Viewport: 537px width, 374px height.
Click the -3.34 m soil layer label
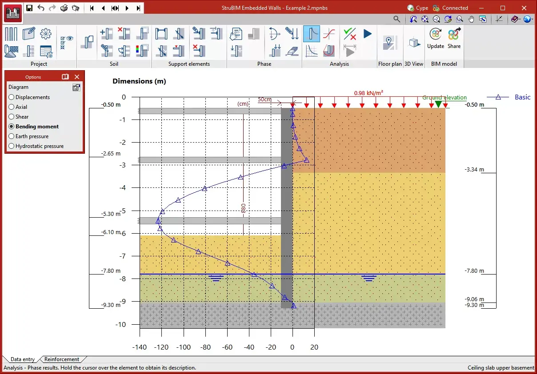tap(474, 170)
